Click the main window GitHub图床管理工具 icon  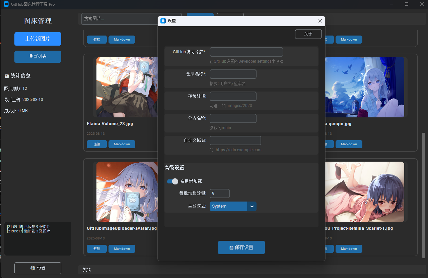coord(6,4)
